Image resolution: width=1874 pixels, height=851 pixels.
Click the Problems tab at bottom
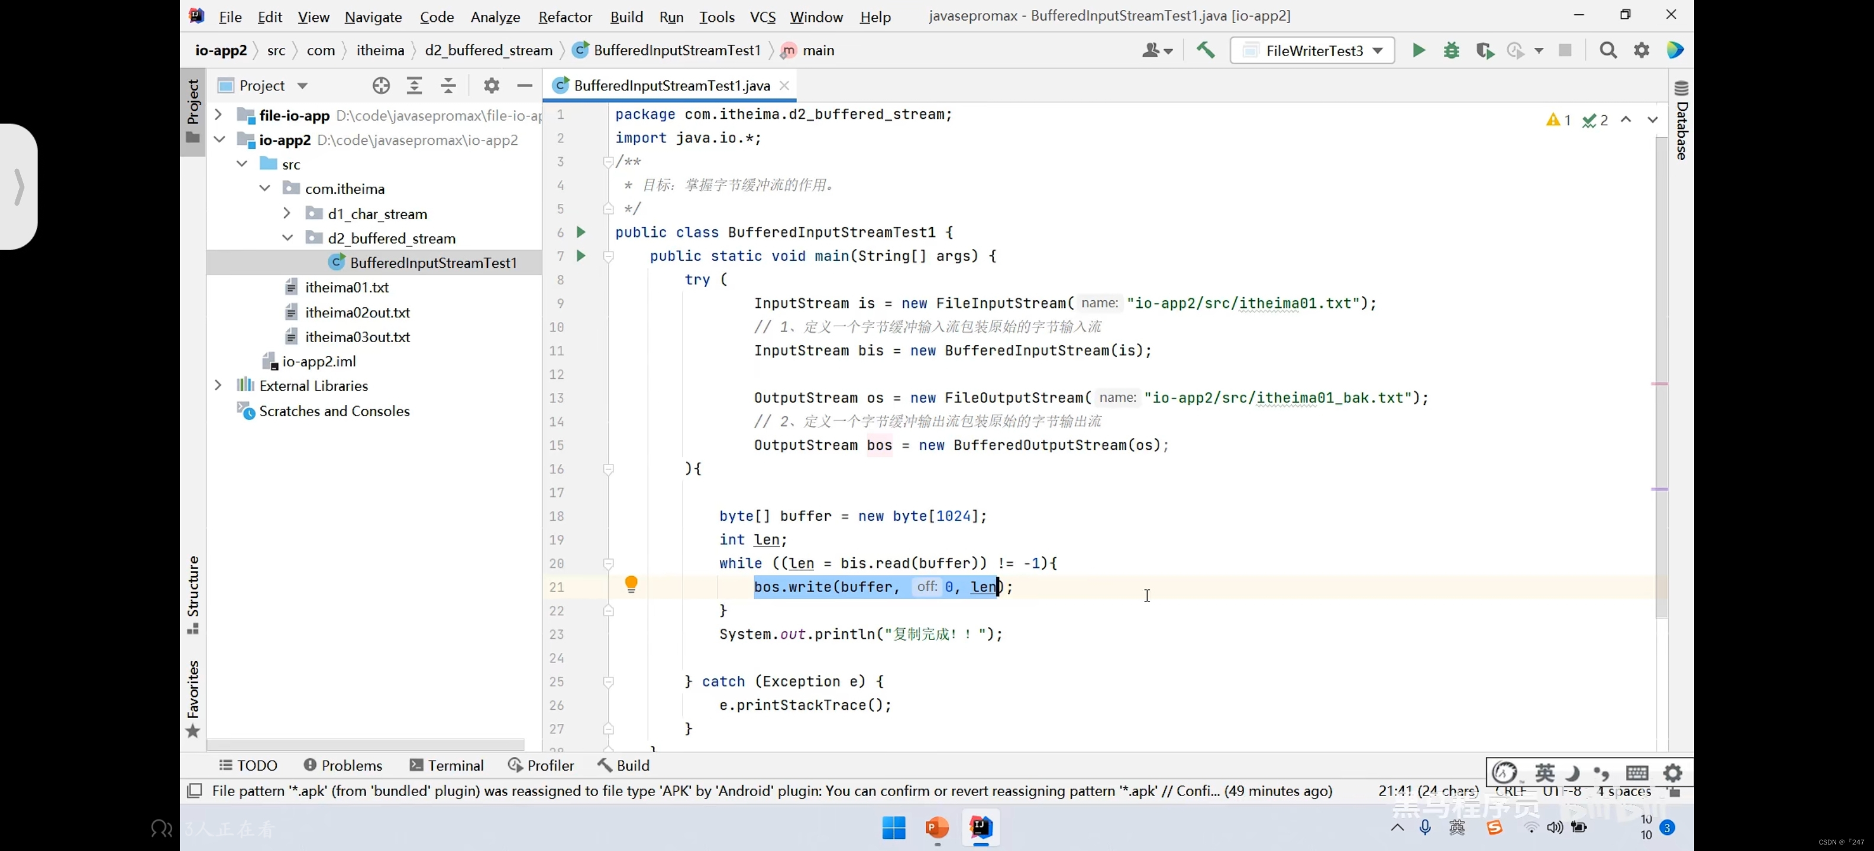[343, 764]
